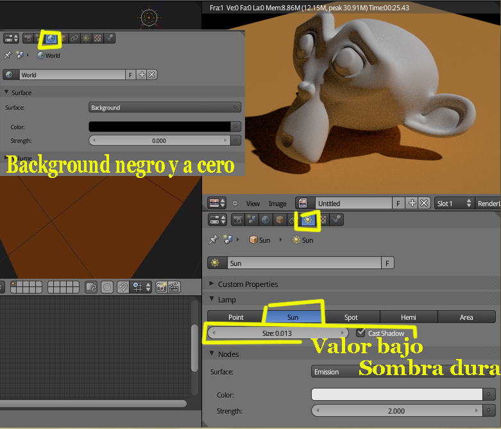Open the Slot 1 render slot selector
The width and height of the screenshot is (501, 429).
(454, 203)
